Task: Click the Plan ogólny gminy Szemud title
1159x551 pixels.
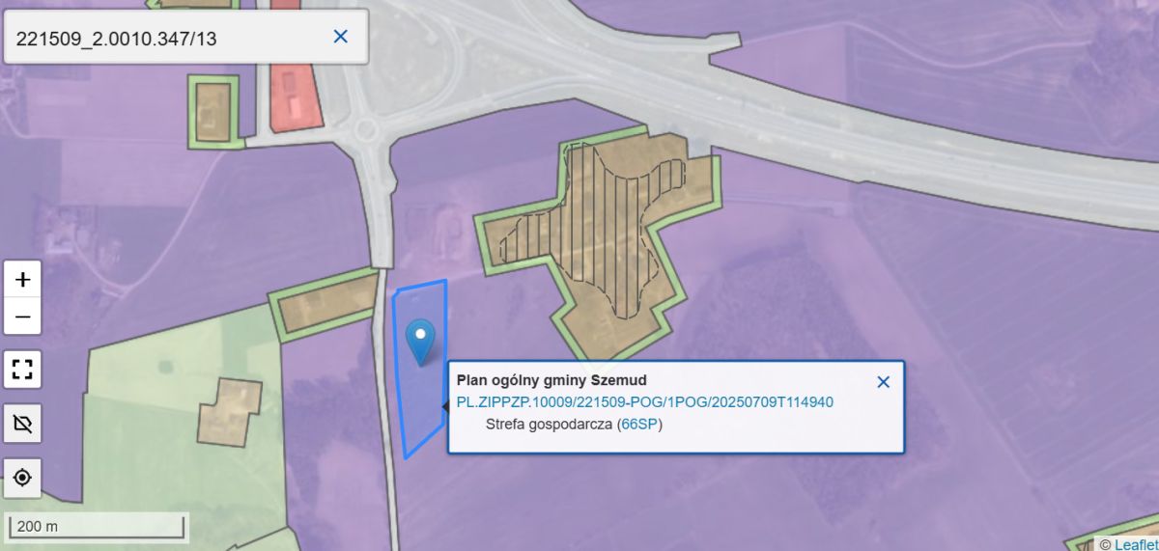Action: pos(551,380)
